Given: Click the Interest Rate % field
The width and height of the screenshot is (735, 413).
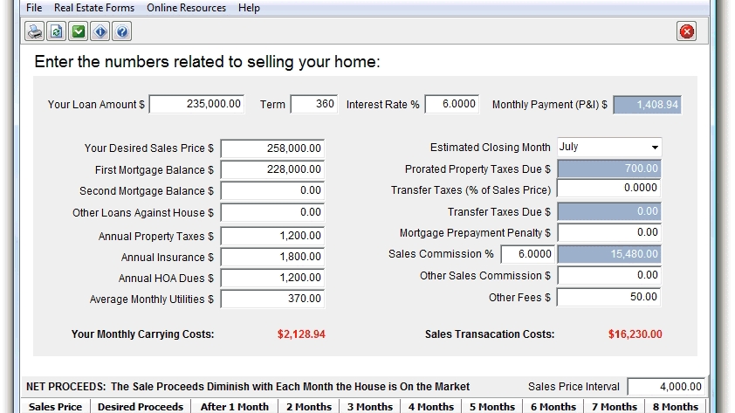Looking at the screenshot, I should 451,105.
